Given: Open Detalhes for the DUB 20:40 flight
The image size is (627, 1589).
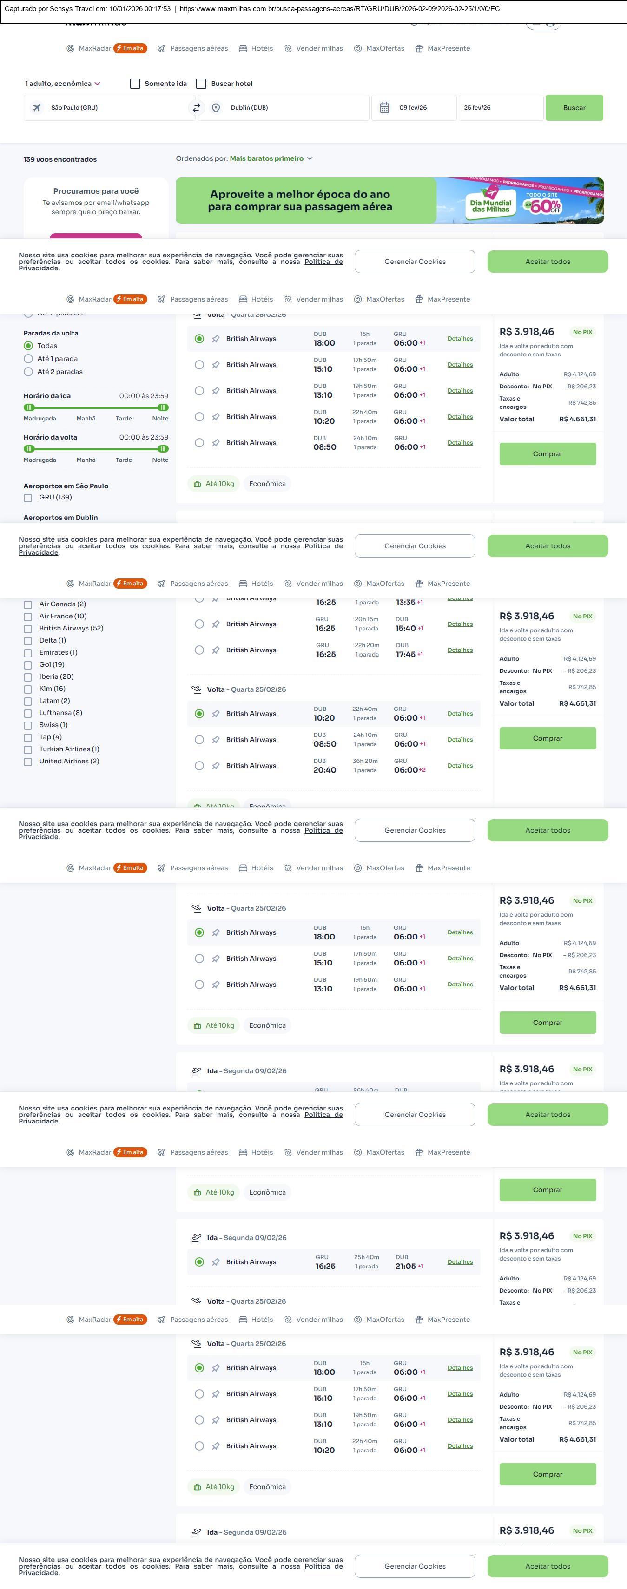Looking at the screenshot, I should click(x=460, y=766).
